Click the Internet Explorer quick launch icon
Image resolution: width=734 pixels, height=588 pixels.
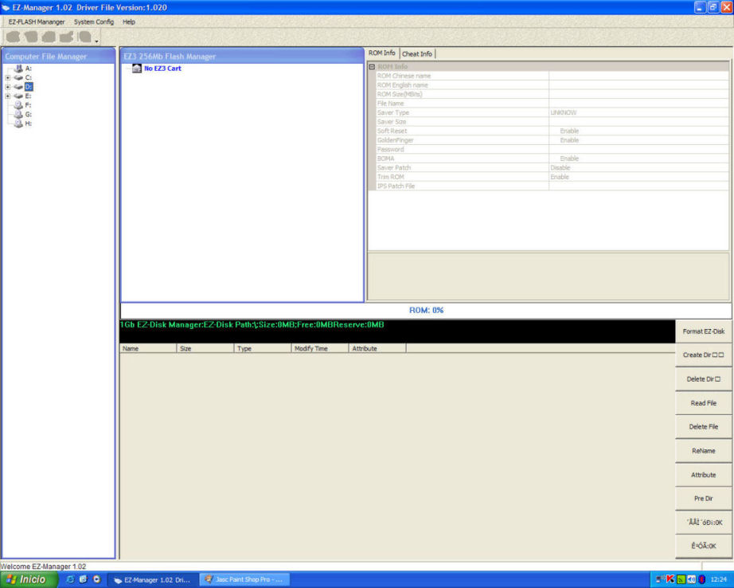[70, 579]
